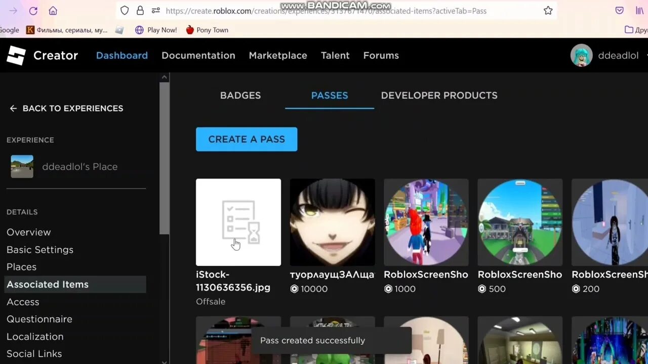Open the ddeadlol's Place experience name
The height and width of the screenshot is (364, 648).
click(x=80, y=167)
